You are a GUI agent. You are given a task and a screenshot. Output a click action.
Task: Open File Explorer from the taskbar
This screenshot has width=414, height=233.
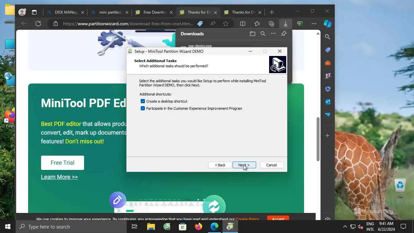(x=151, y=227)
